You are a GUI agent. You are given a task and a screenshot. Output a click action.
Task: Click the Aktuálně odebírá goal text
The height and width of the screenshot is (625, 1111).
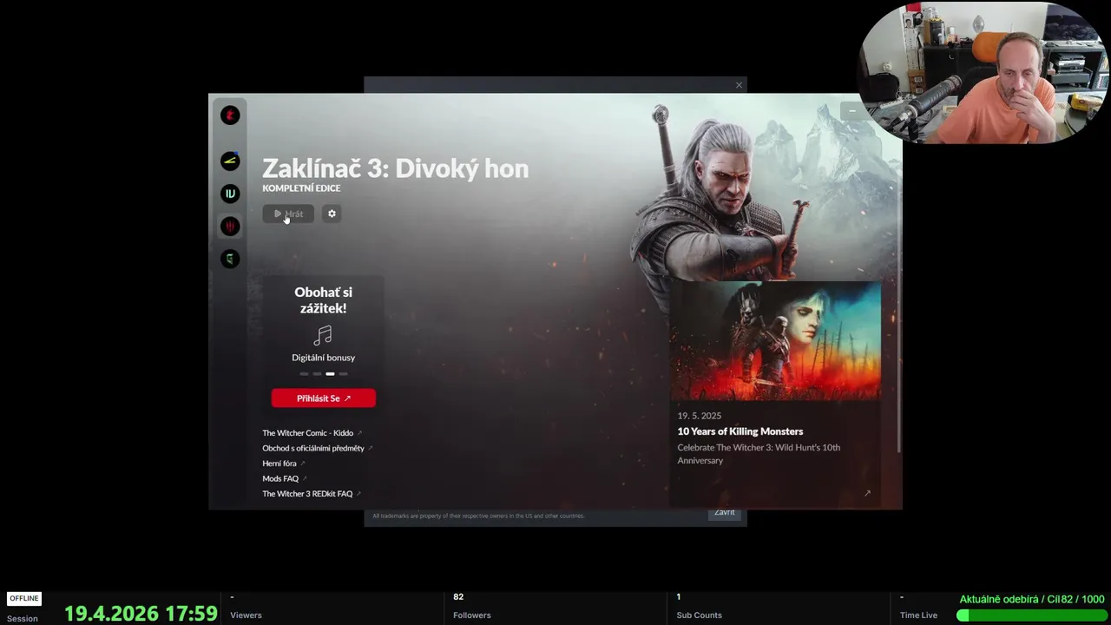(1032, 599)
